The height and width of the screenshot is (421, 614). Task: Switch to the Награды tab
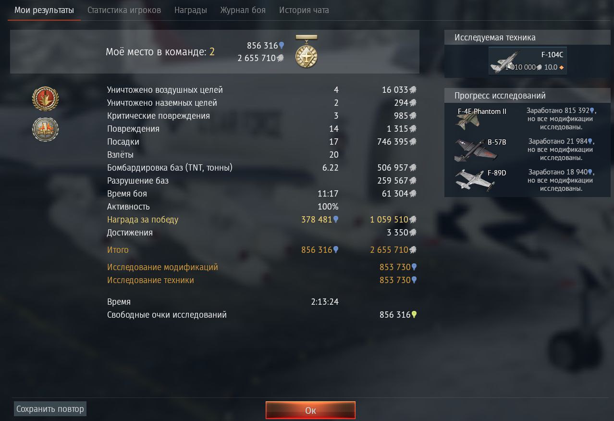[191, 10]
